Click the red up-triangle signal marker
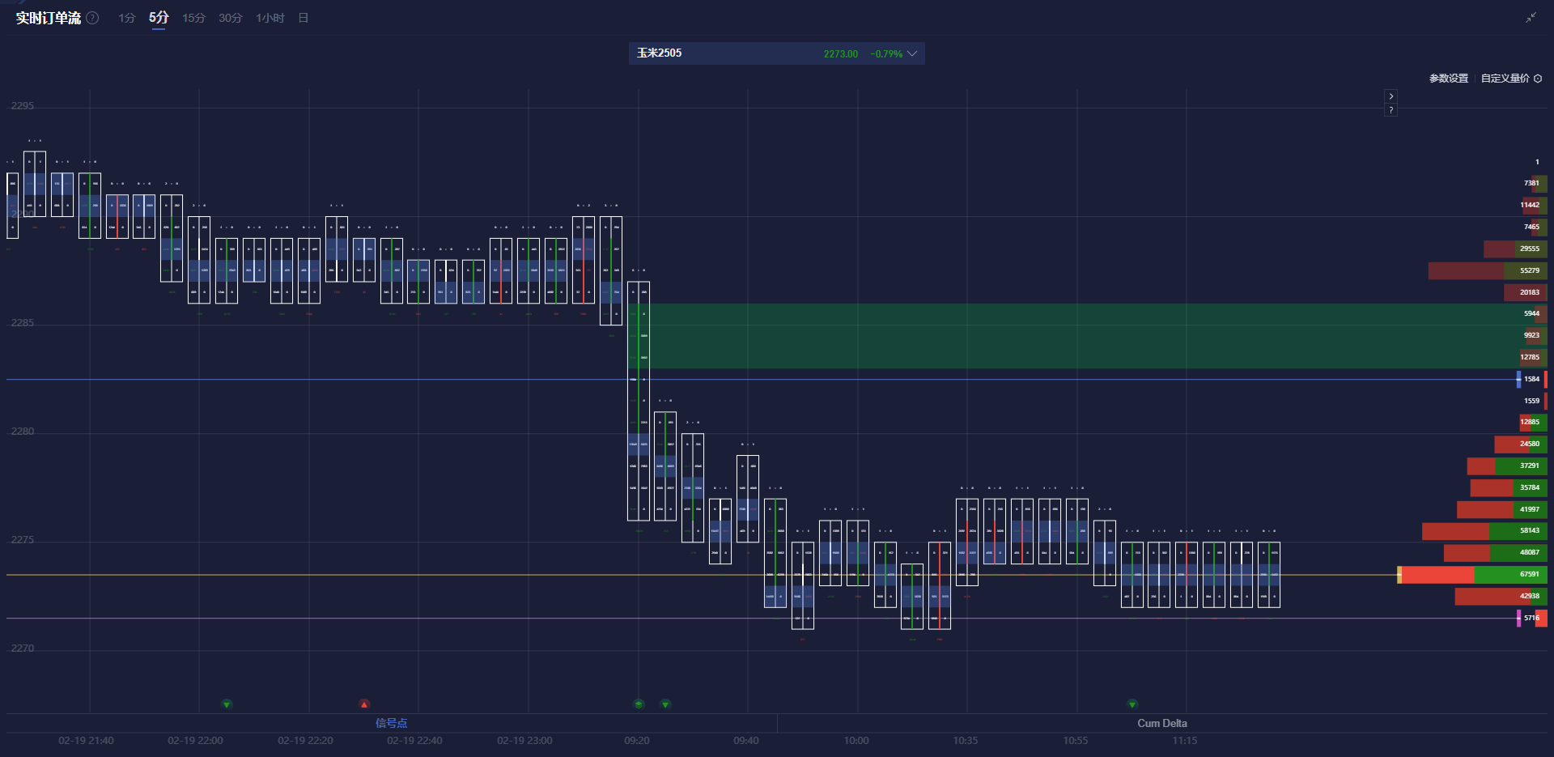 coord(364,704)
